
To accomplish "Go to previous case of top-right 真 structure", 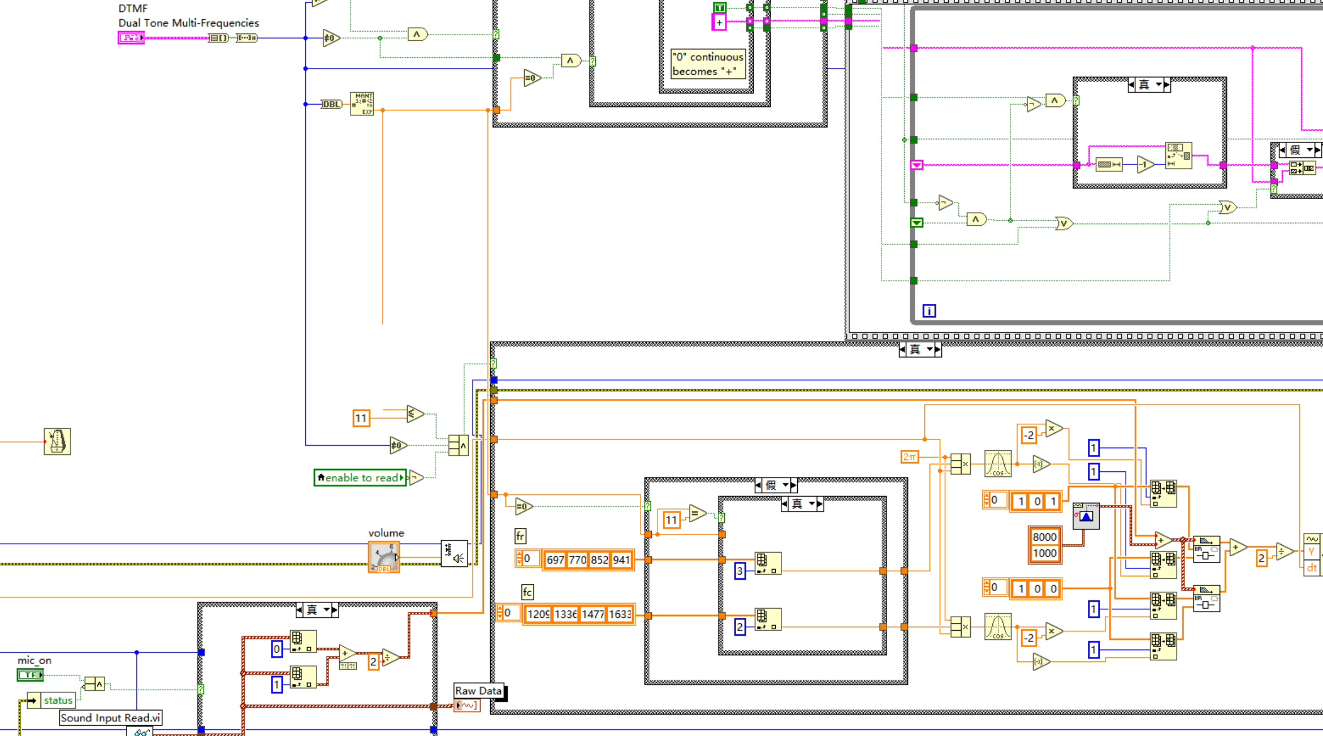I will click(x=1131, y=85).
